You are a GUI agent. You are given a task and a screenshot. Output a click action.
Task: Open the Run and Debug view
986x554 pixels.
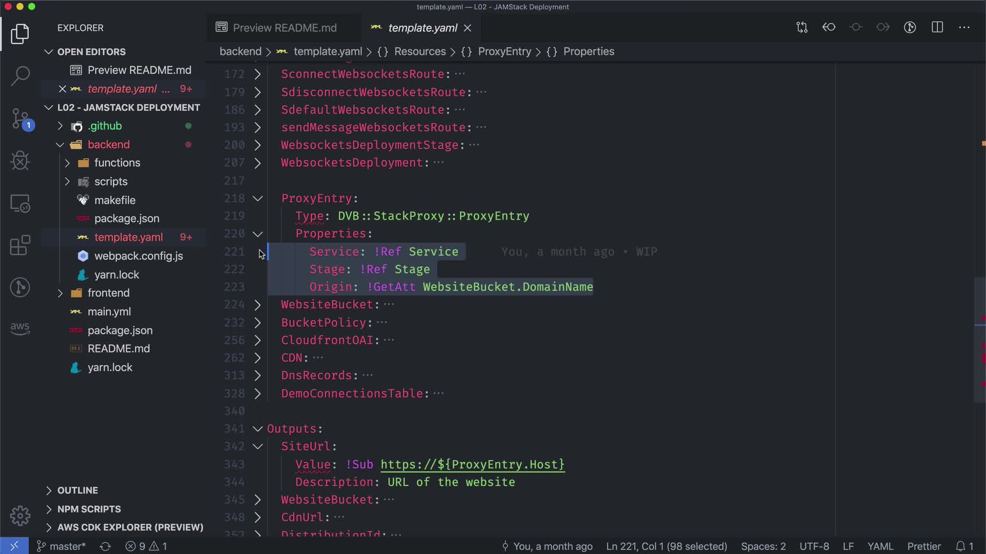click(20, 161)
